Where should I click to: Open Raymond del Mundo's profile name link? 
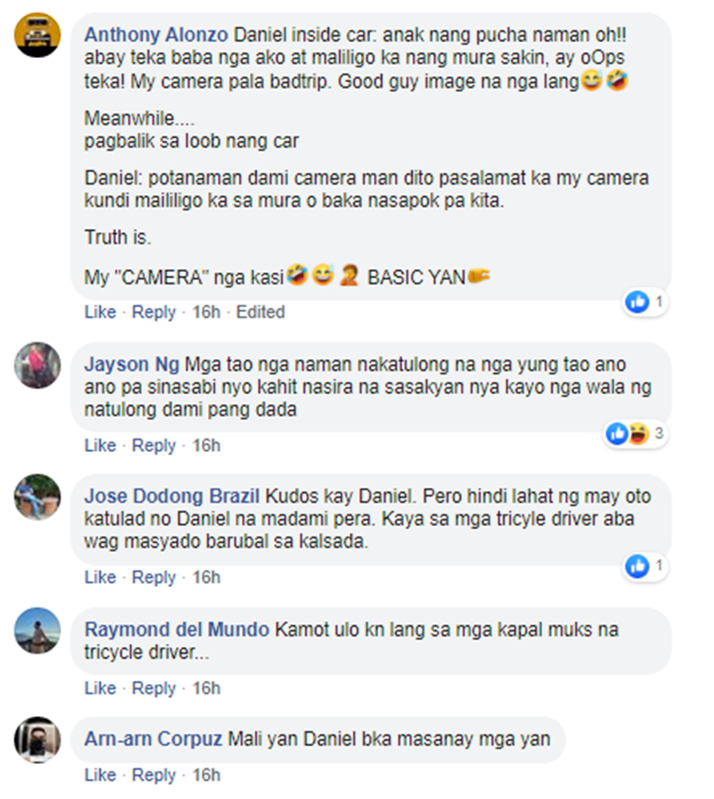point(176,630)
